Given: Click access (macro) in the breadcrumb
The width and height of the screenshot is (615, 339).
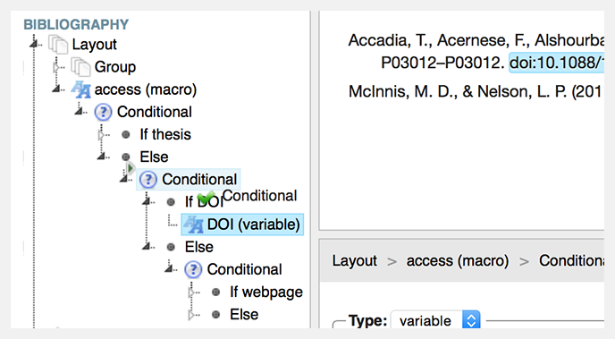Looking at the screenshot, I should click(458, 261).
